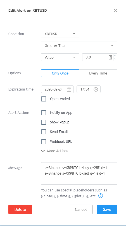126x226 pixels.
Task: Increase value with the up stepper arrow
Action: click(x=115, y=55)
